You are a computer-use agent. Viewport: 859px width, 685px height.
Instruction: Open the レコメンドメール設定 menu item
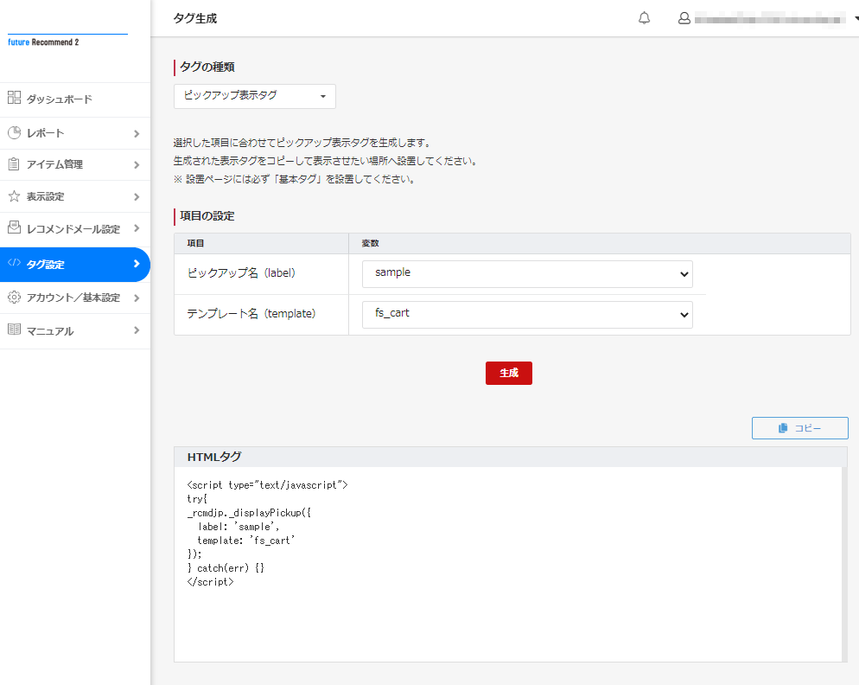(x=75, y=228)
